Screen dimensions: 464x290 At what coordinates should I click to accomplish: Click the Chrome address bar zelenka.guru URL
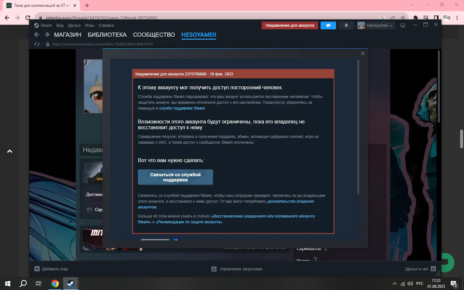[101, 18]
